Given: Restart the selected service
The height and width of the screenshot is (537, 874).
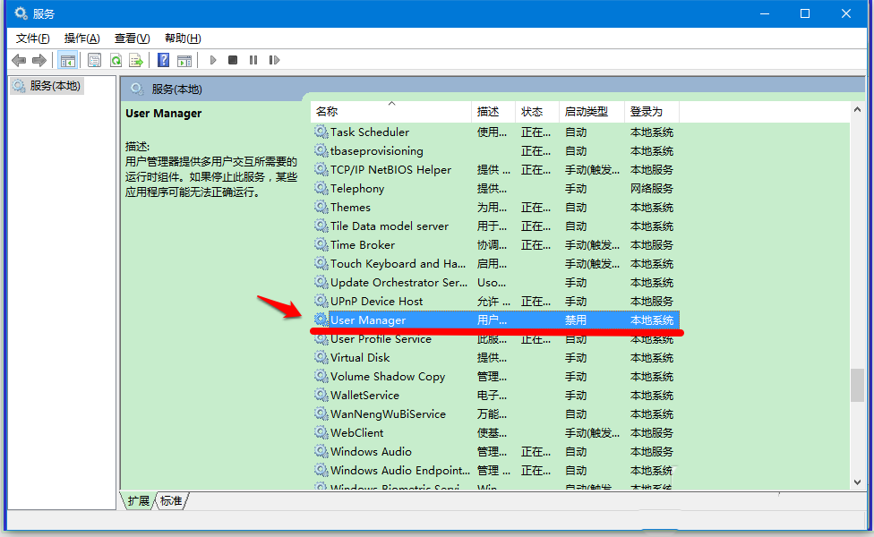Looking at the screenshot, I should 274,59.
